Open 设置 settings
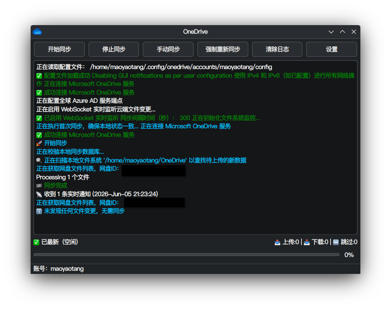The width and height of the screenshot is (391, 310). click(331, 49)
